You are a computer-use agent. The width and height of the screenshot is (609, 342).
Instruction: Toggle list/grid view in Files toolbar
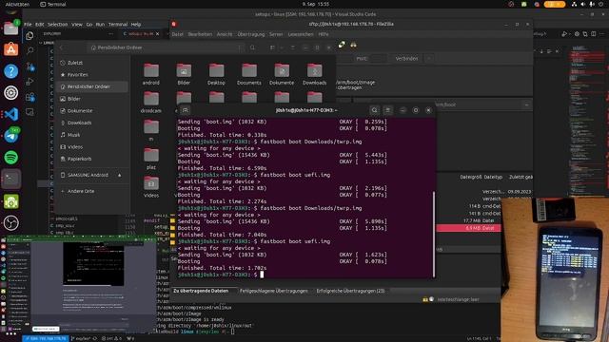pos(272,47)
